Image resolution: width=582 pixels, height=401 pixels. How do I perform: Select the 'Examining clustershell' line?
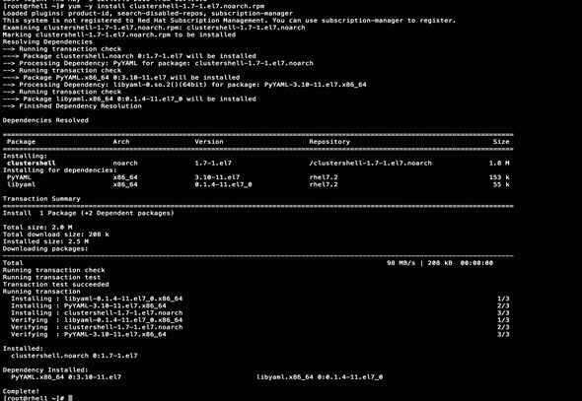[154, 28]
